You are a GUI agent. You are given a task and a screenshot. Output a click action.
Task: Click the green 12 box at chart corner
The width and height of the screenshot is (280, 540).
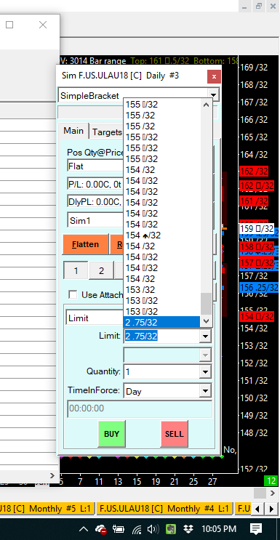tap(271, 480)
